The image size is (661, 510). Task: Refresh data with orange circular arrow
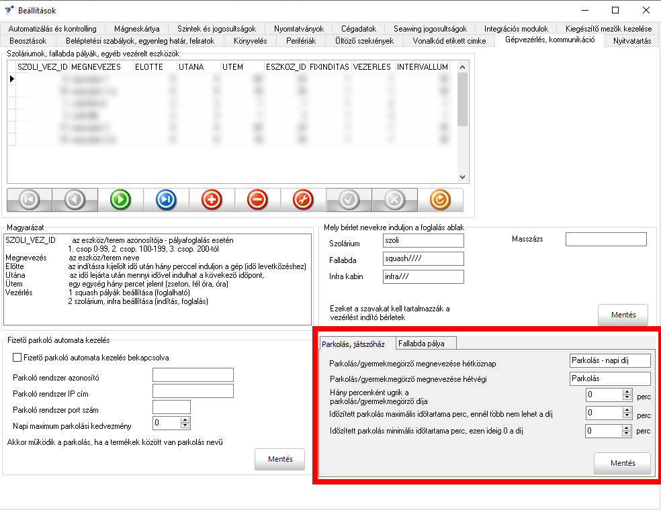[440, 199]
